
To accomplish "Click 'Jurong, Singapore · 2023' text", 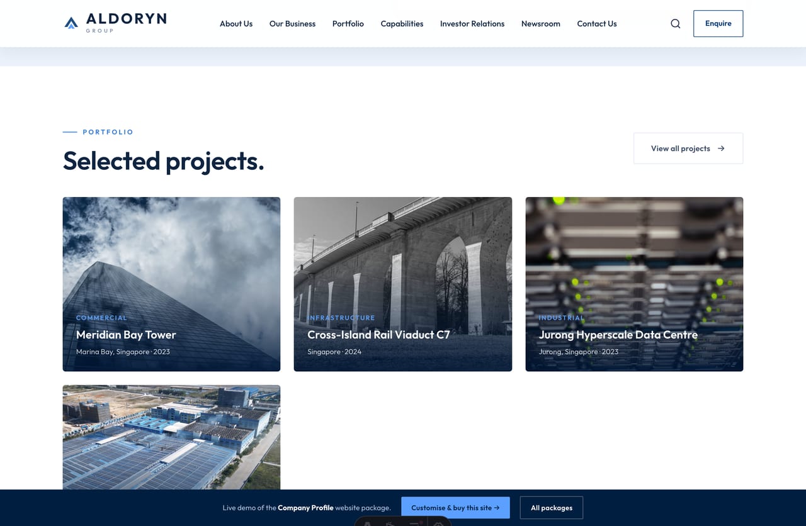I will (579, 352).
